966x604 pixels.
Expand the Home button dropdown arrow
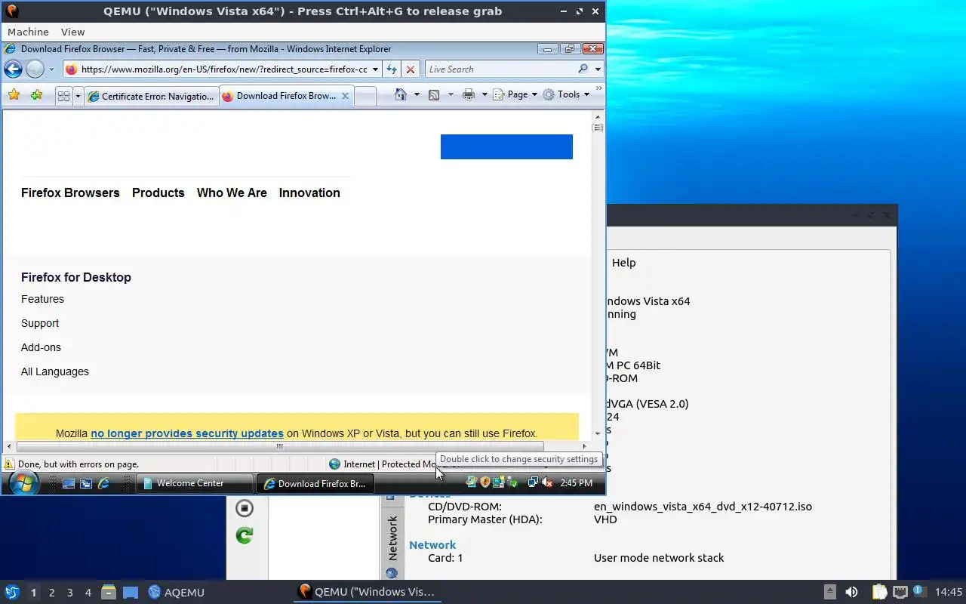(417, 95)
